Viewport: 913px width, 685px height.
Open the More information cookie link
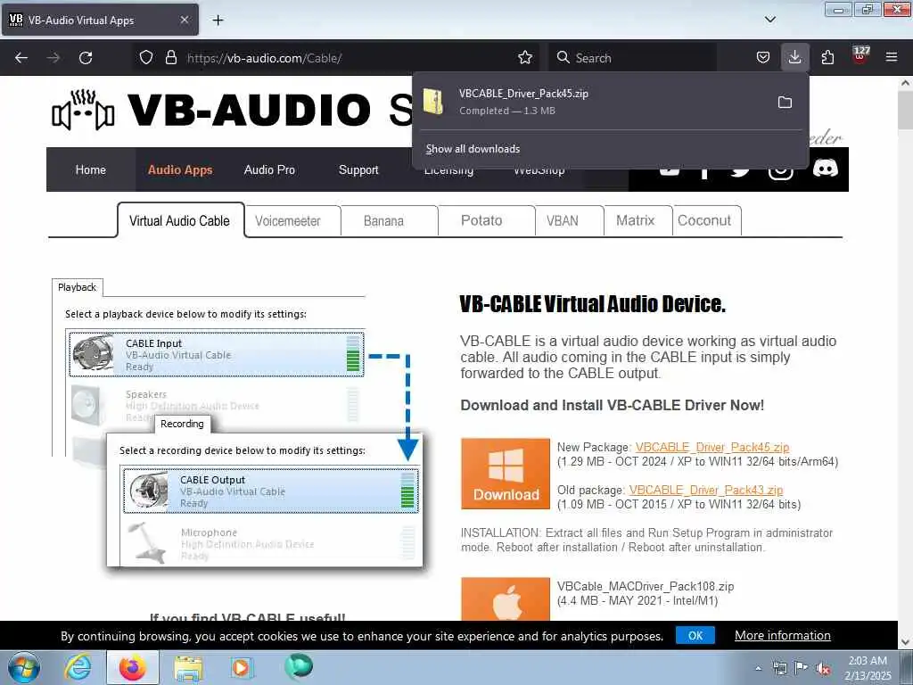point(783,635)
